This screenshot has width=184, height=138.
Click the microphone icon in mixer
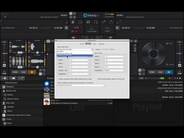(x=103, y=22)
